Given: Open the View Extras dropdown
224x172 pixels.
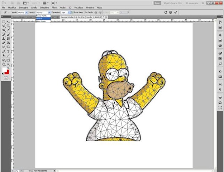Looking at the screenshot, I should [x=26, y=3].
